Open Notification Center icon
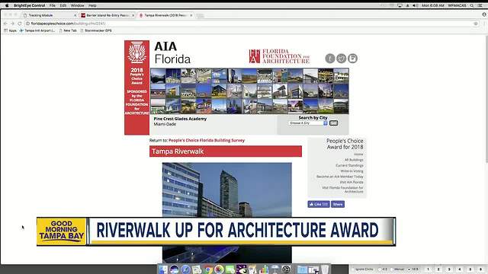The height and width of the screenshot is (274, 488). coord(480,5)
